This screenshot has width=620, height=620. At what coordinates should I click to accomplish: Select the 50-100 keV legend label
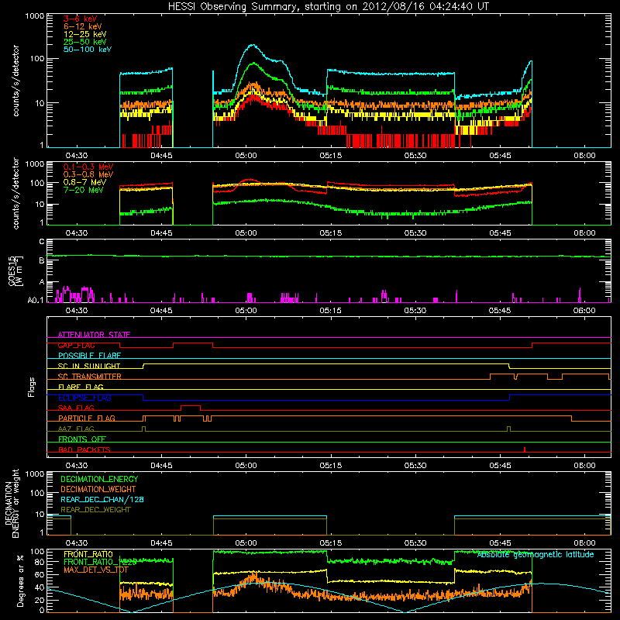(x=88, y=50)
